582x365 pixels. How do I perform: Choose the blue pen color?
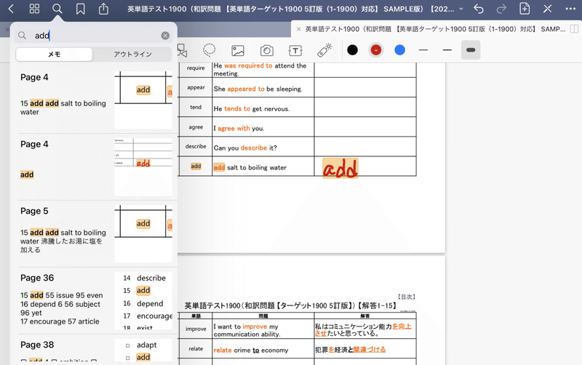[399, 50]
